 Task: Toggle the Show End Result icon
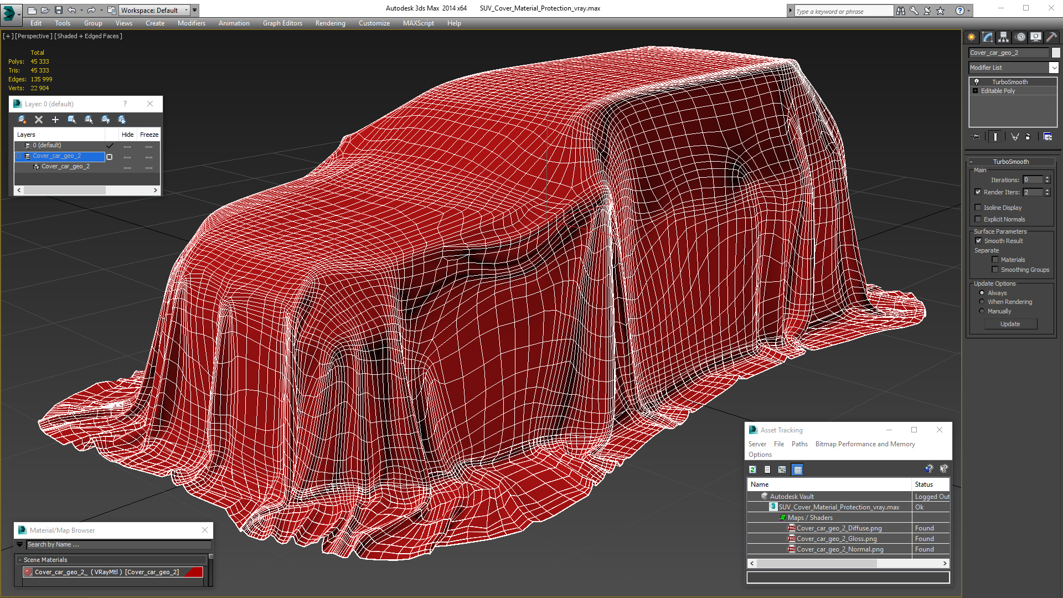[995, 136]
